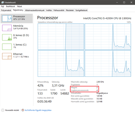
Task: Click the 0. lemez (E: D:) label
Action: click(x=21, y=35)
